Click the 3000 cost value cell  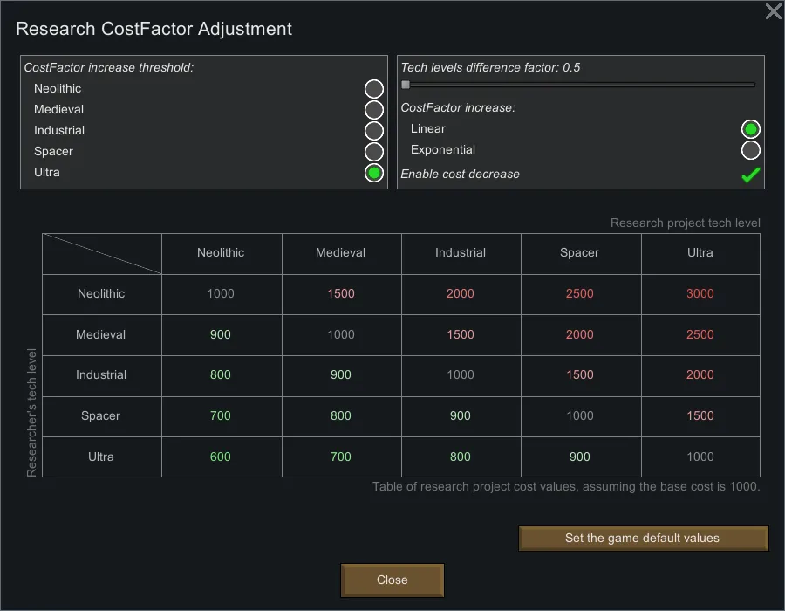(x=700, y=294)
